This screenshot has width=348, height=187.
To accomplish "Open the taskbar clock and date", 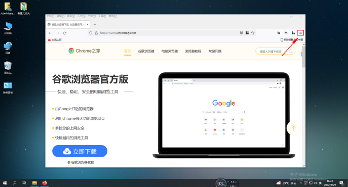I will coord(330,183).
